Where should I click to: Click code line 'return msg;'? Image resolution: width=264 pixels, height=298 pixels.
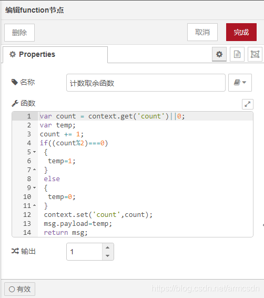coord(66,232)
